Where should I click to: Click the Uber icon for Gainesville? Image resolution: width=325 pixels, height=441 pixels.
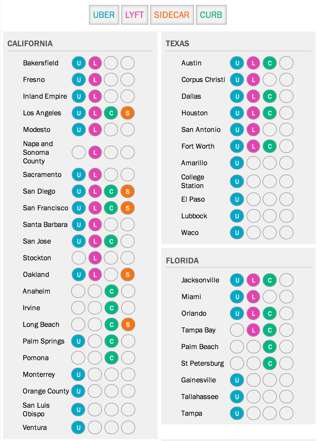pos(237,380)
